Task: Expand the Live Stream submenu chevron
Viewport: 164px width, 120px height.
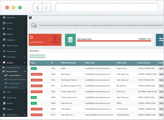Action: (25, 57)
